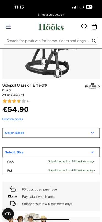Tap the return arrow open purchase icon
The image size is (102, 222).
pos(13,189)
